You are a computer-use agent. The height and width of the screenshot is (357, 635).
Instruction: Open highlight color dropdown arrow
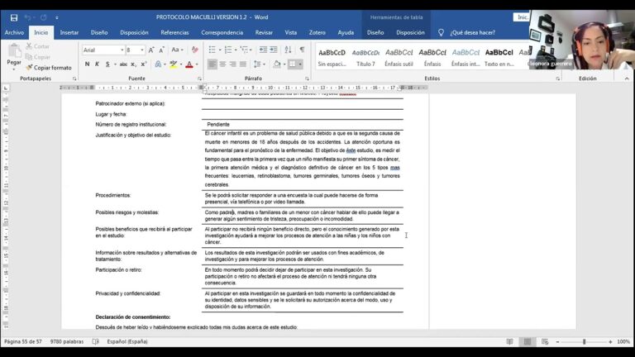181,64
